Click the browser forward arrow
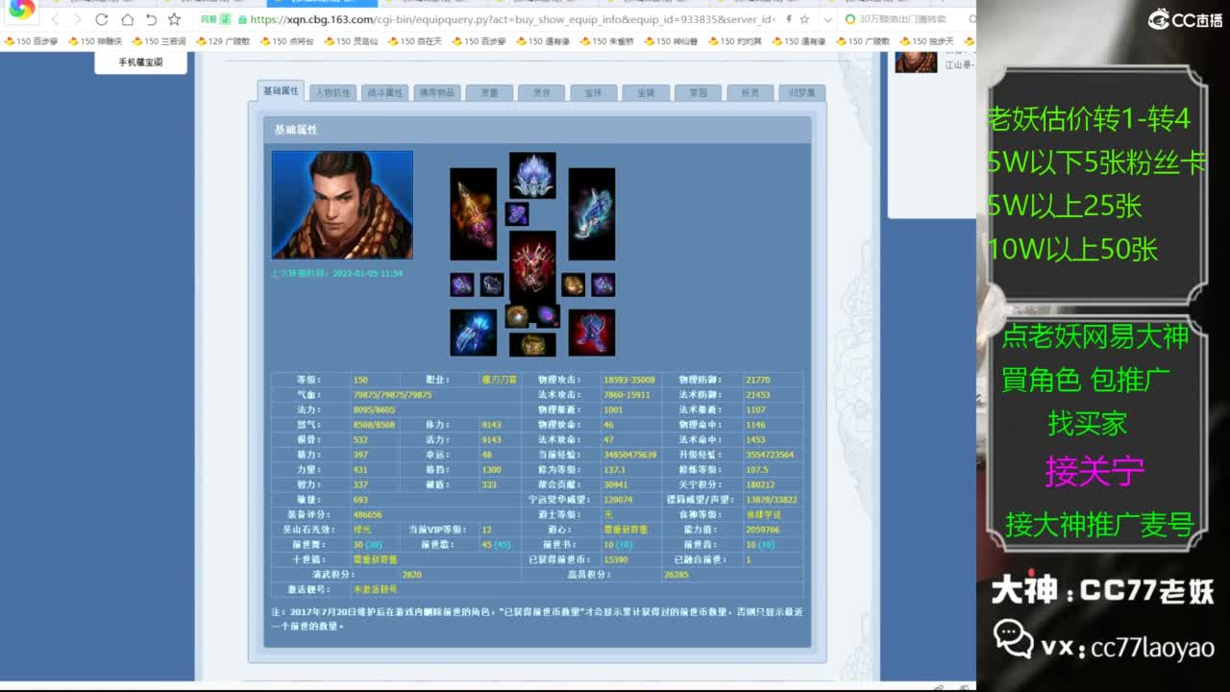1230x692 pixels. tap(78, 19)
